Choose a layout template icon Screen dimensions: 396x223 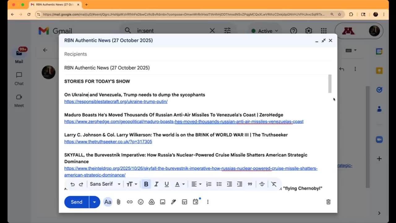point(184,202)
